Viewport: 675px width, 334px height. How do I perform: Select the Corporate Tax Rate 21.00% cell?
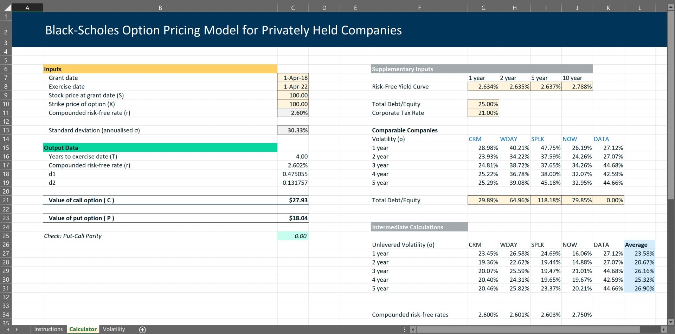point(483,113)
